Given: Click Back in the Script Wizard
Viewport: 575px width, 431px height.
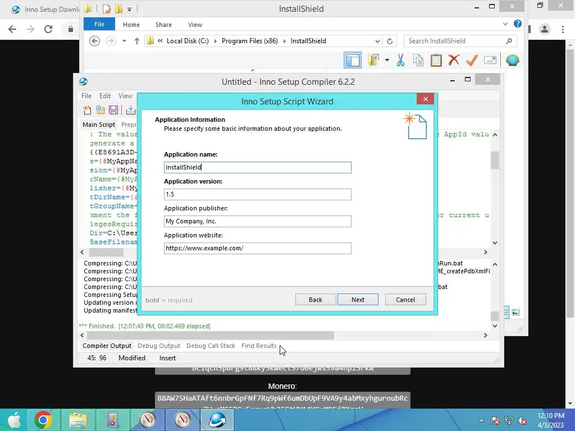Looking at the screenshot, I should tap(316, 300).
